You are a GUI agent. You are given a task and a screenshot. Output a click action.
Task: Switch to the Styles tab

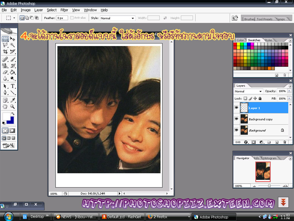click(x=268, y=40)
